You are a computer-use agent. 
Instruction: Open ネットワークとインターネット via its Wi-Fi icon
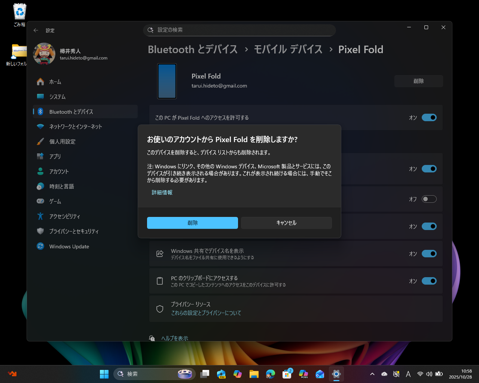tap(40, 126)
